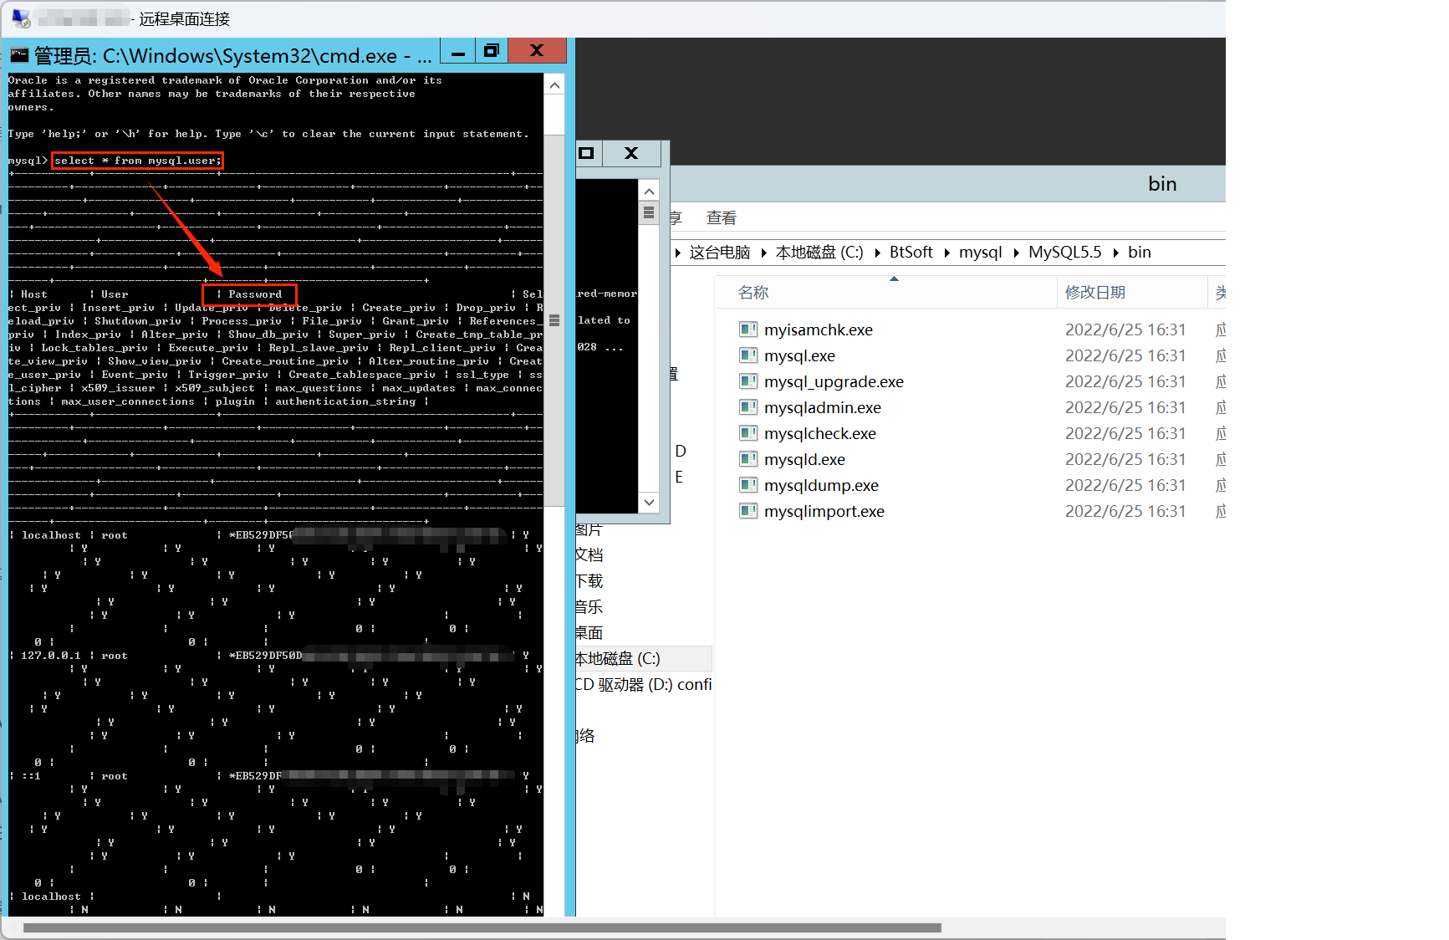Select 下载 in navigation pane

pyautogui.click(x=589, y=581)
